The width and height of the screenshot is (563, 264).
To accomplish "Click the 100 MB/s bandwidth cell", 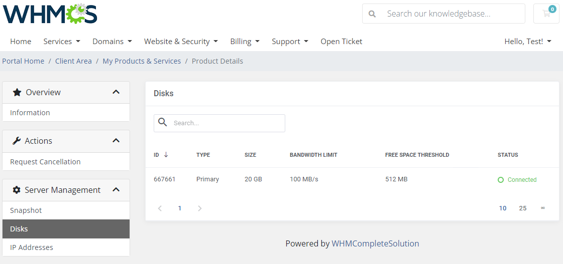I will click(x=304, y=179).
